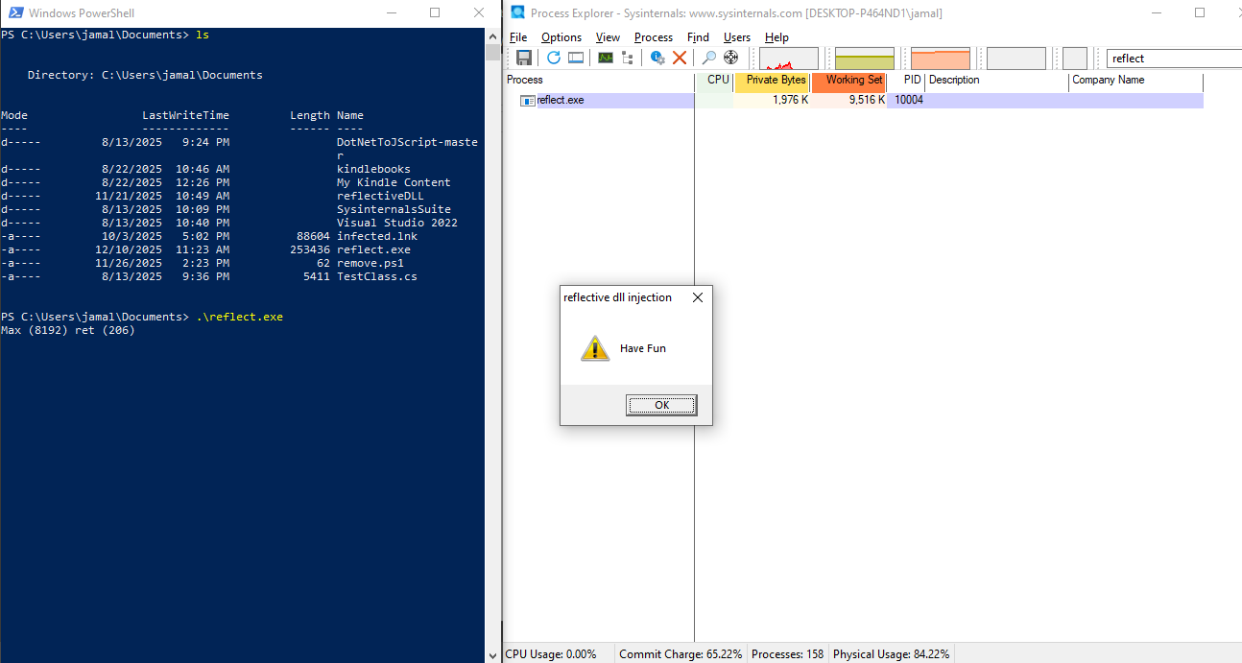Click the Find handle magnifier icon
The image size is (1242, 663).
tap(709, 58)
